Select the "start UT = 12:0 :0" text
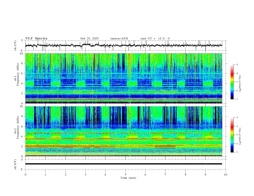Viewport: 254px width, 196px height. click(155, 38)
